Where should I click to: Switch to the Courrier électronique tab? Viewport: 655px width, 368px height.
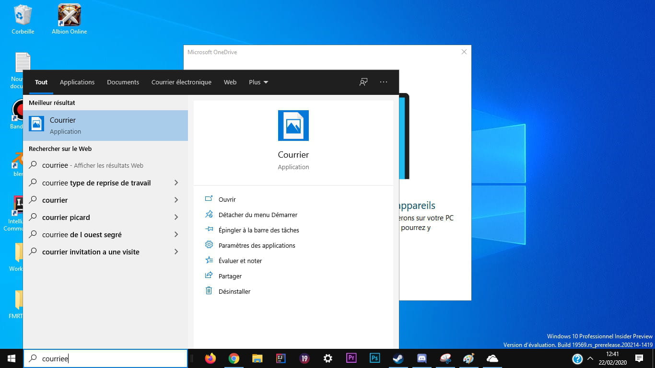181,82
